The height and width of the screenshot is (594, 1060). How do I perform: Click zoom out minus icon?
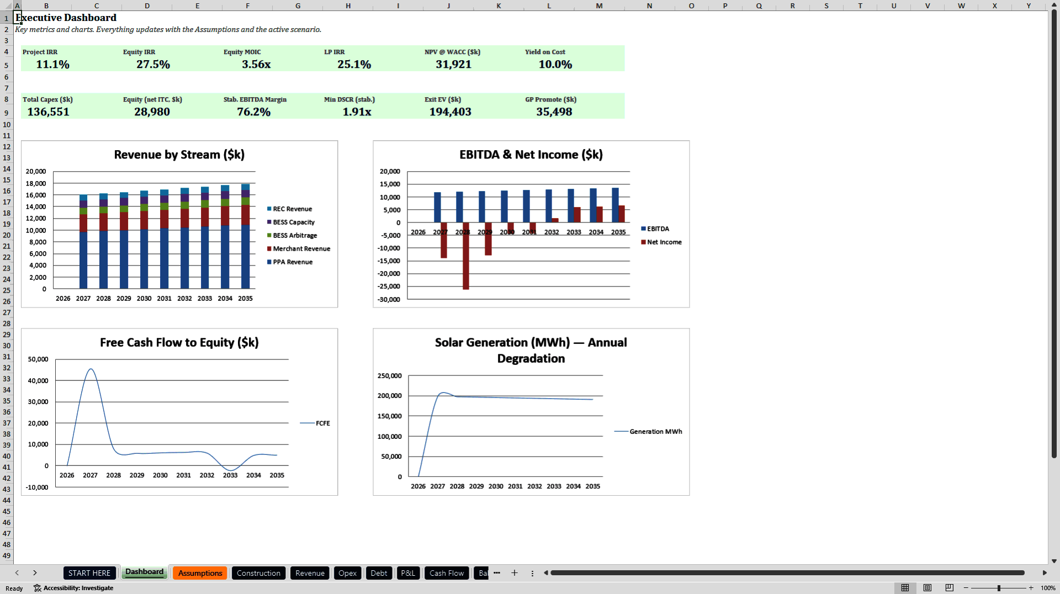tap(966, 588)
